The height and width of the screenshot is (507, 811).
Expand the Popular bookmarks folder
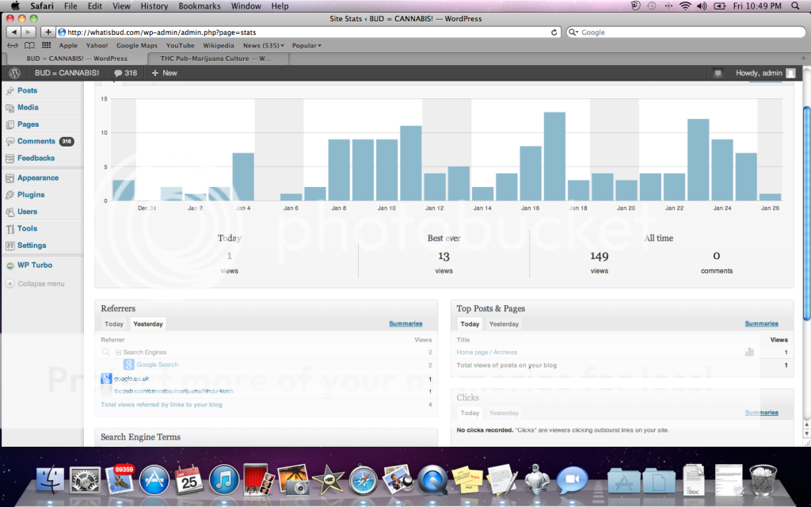pos(307,45)
